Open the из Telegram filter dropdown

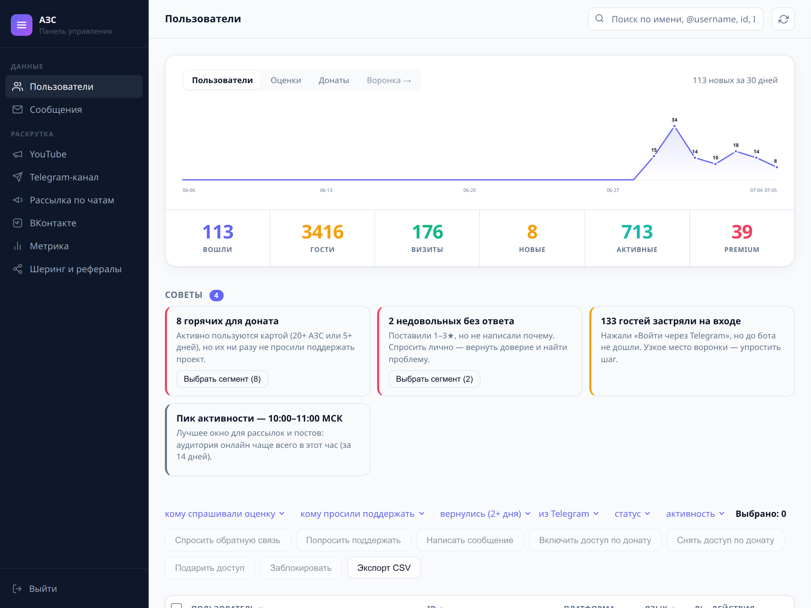[x=569, y=514]
